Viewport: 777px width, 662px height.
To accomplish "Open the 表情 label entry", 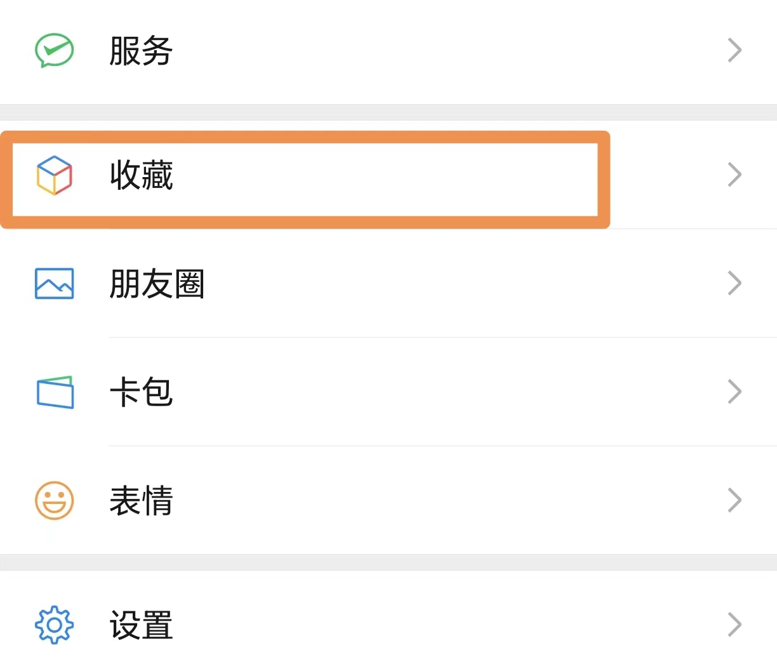I will (x=141, y=501).
